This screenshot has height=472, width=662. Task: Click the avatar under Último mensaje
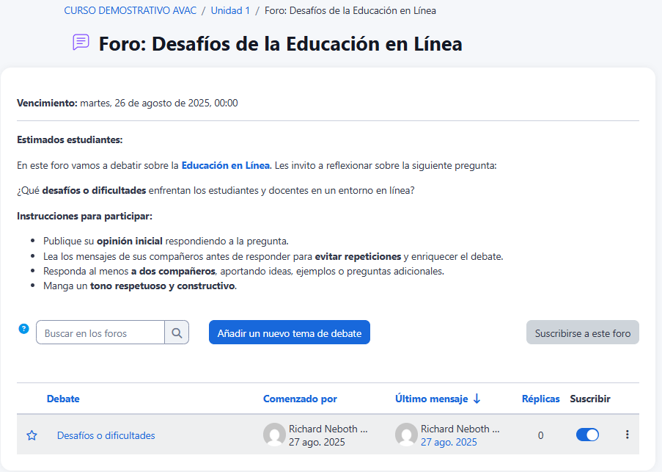tap(406, 435)
